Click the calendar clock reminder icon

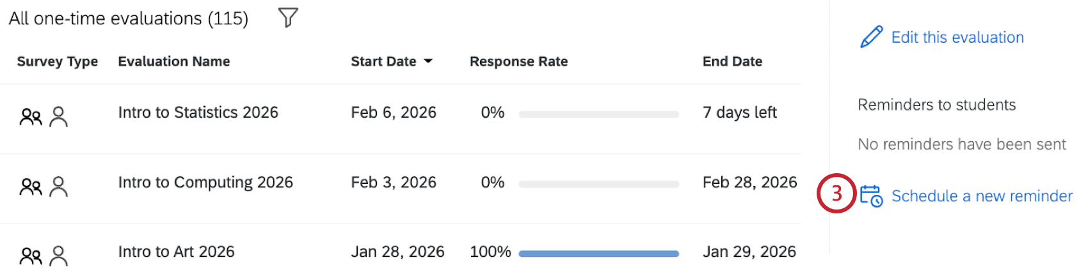point(871,195)
